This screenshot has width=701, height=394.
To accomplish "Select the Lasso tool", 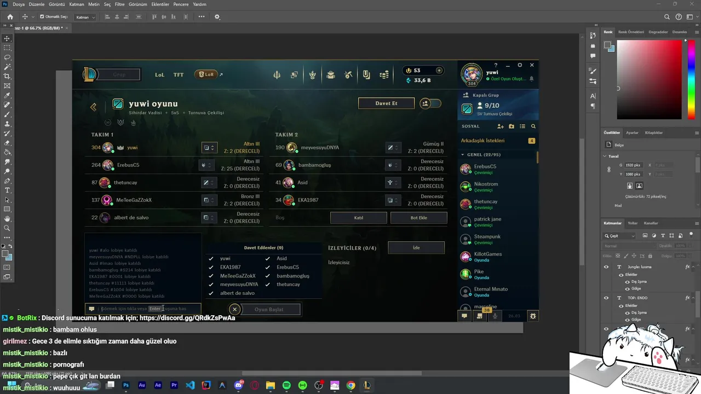I will pos(7,57).
